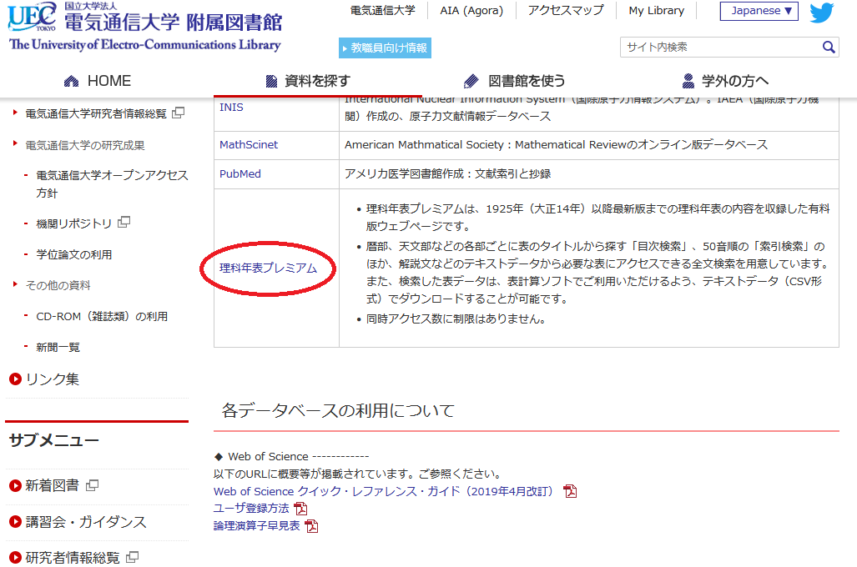Open the library's Twitter bird icon

tap(821, 12)
